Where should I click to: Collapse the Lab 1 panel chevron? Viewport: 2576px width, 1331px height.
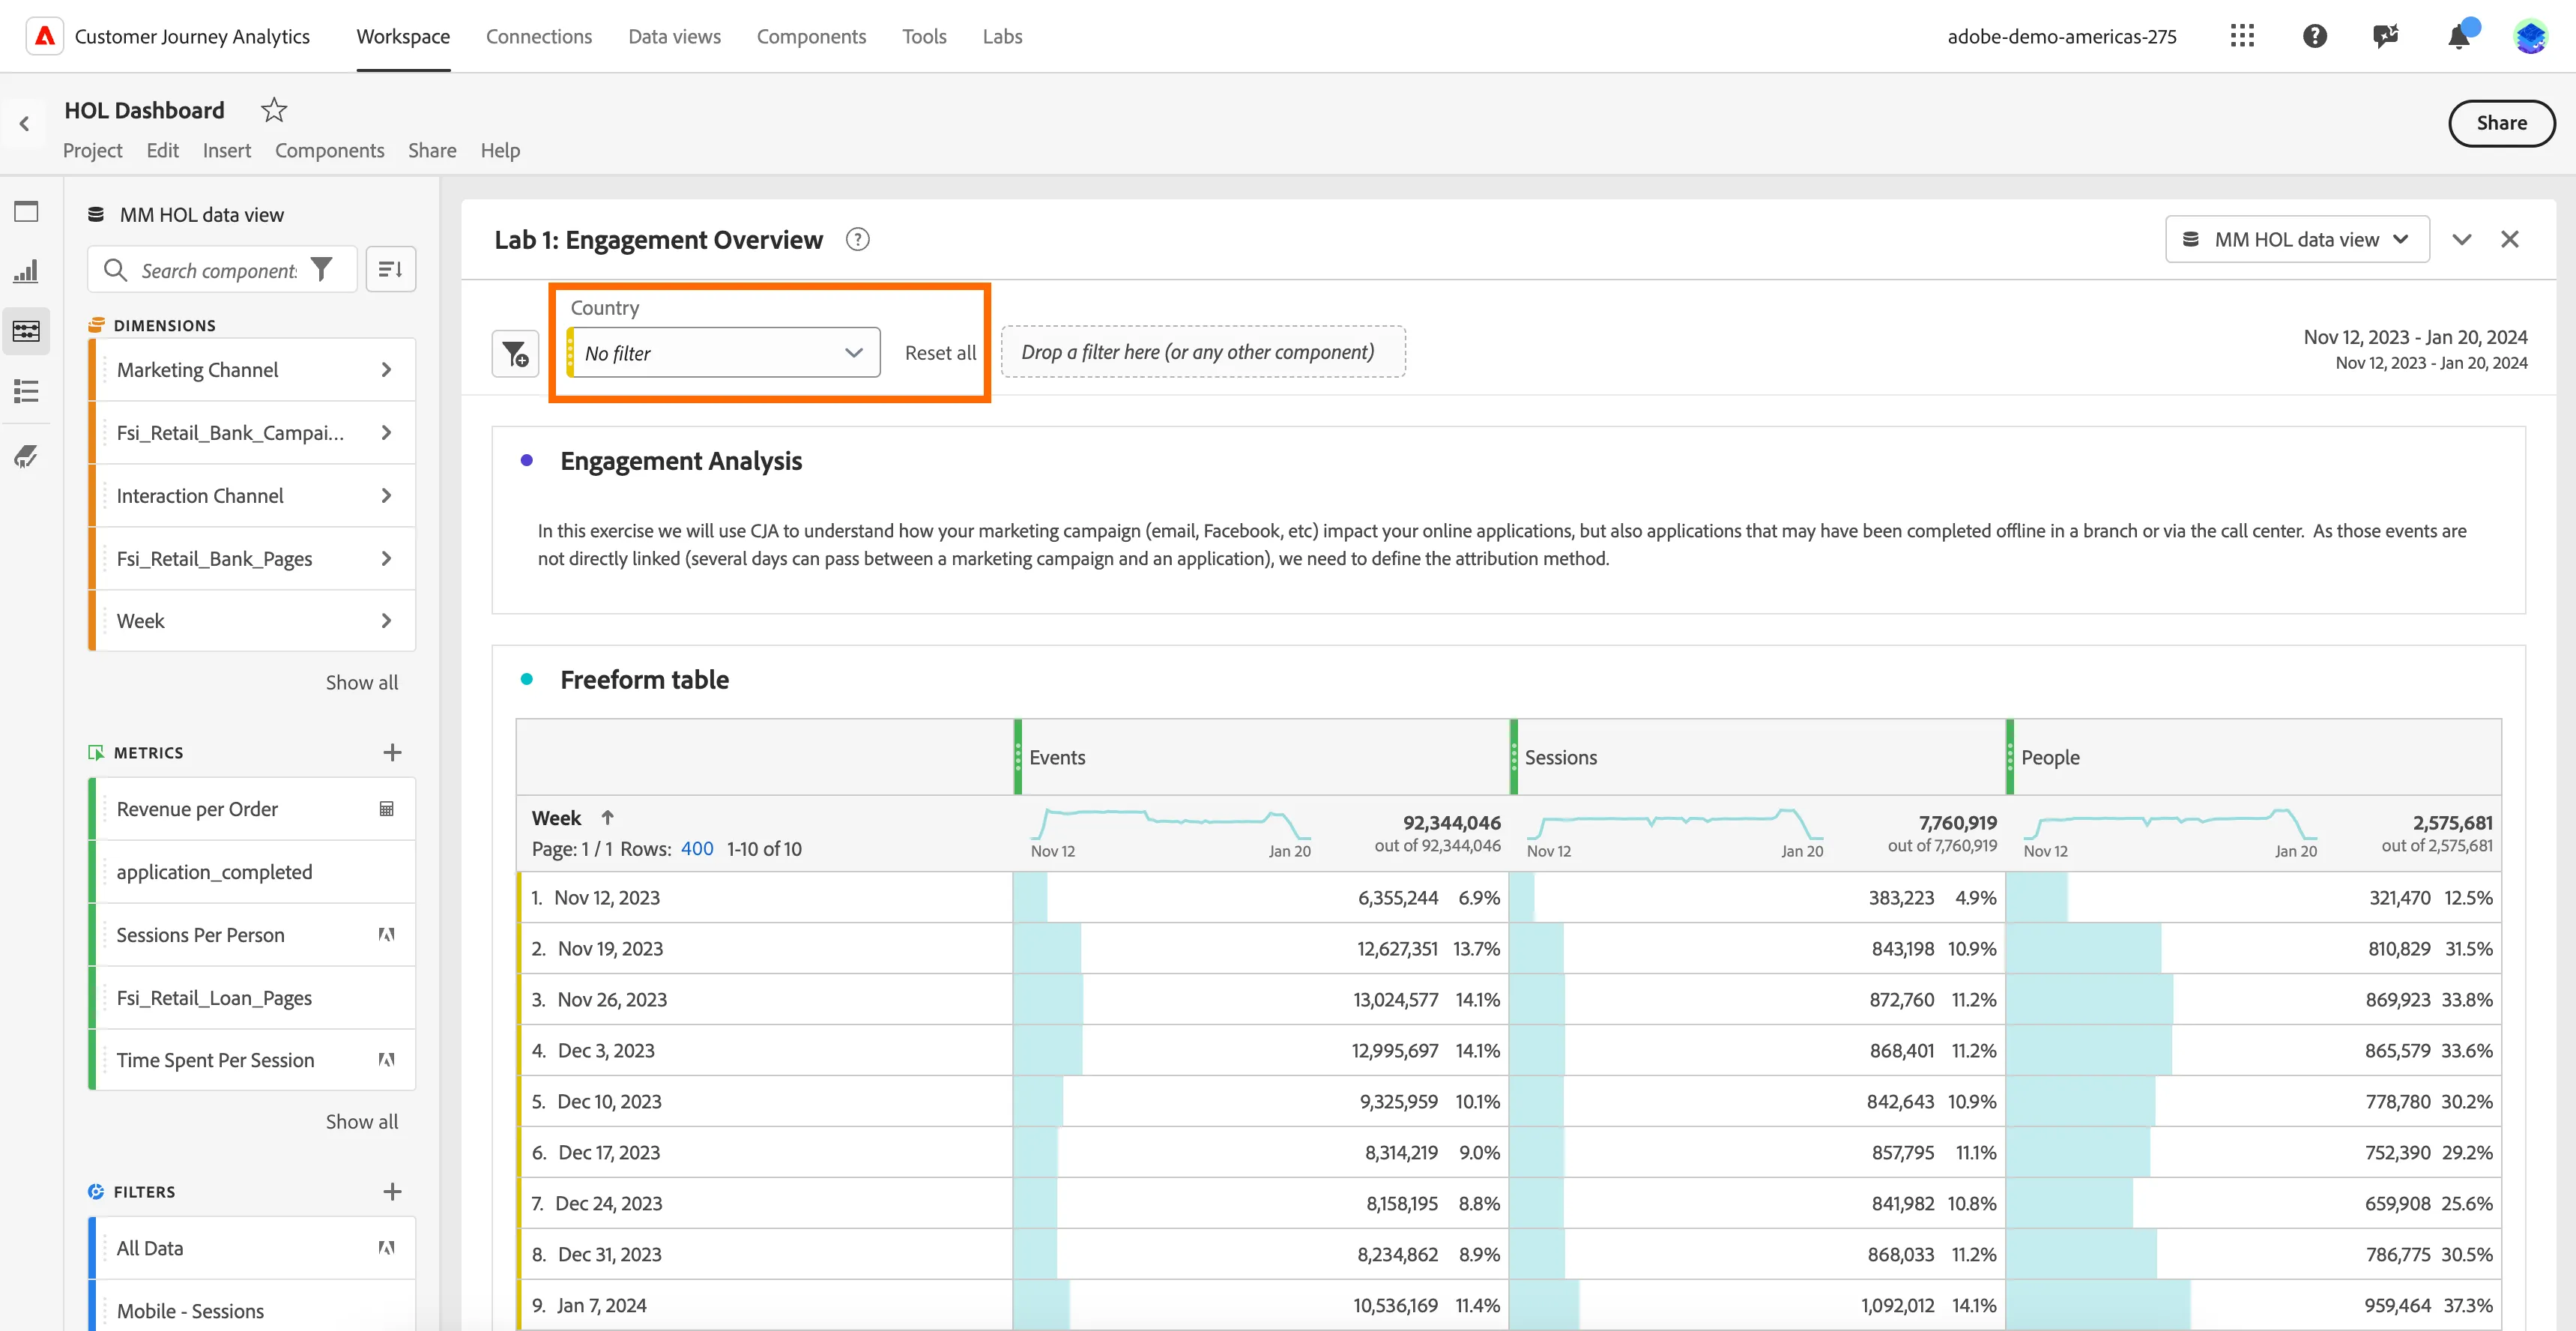tap(2462, 240)
